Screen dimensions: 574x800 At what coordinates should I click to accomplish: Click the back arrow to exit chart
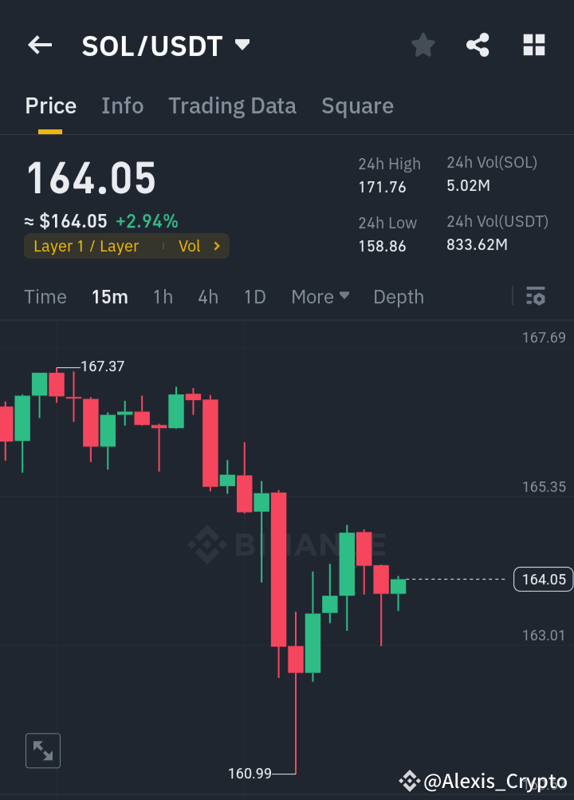[39, 45]
